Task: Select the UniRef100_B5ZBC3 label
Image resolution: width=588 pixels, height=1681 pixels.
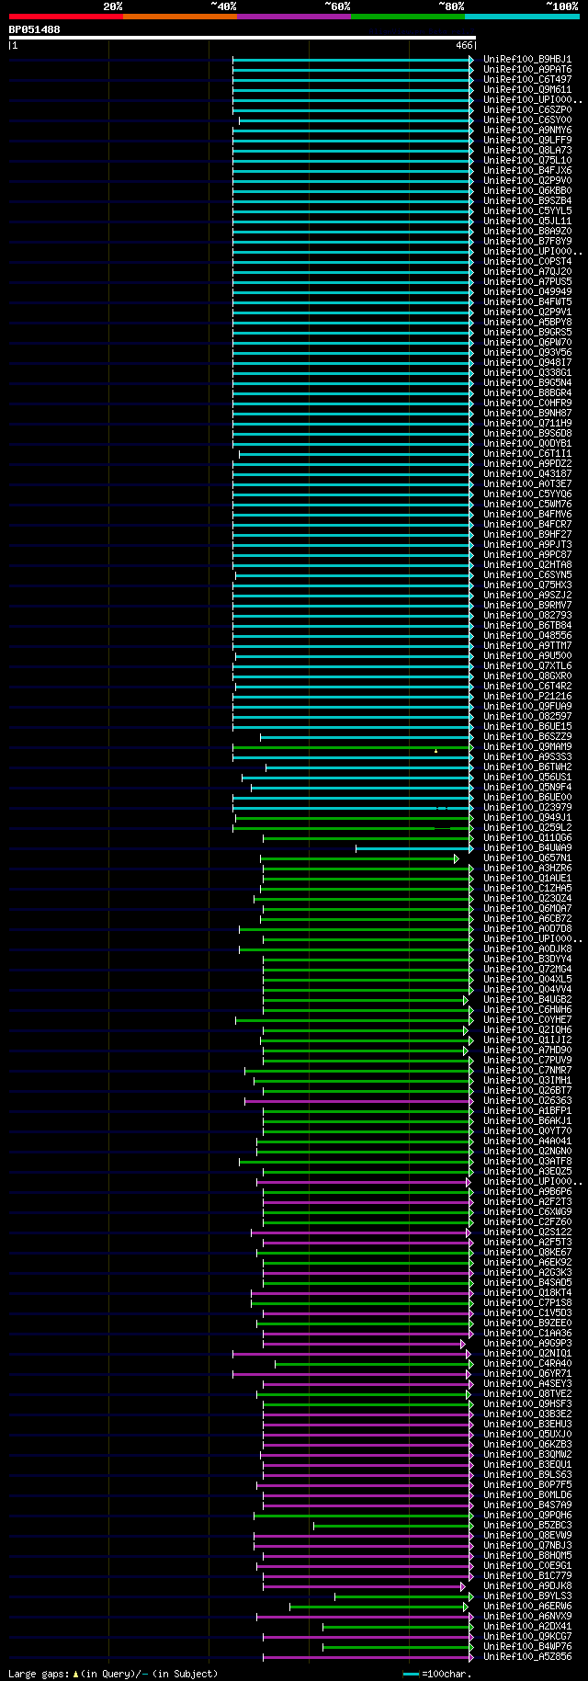Action: click(x=527, y=1525)
